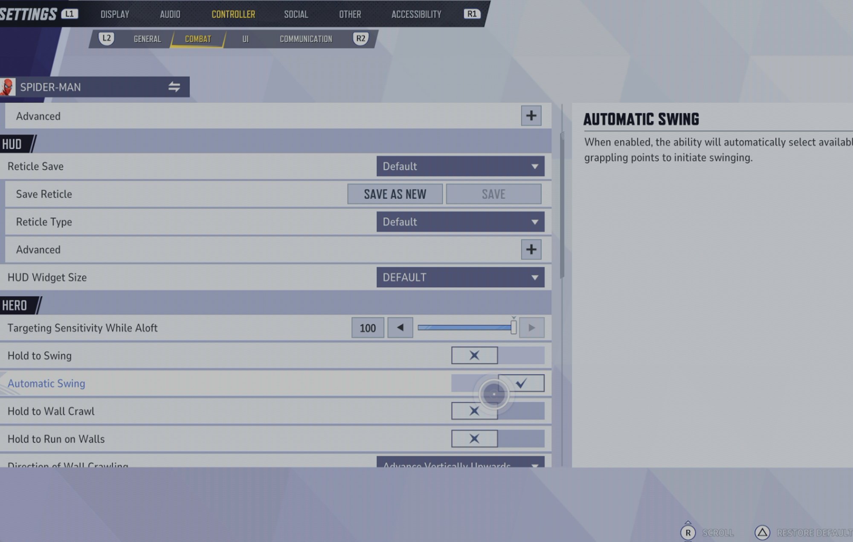Viewport: 853px width, 542px height.
Task: Select the Hold to Run on Walls label
Action: point(56,439)
